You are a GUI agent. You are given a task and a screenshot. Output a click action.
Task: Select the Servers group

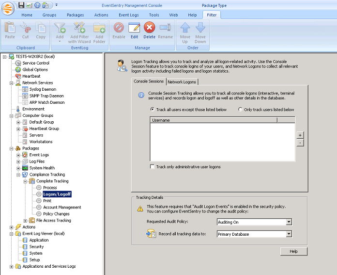[x=36, y=135]
